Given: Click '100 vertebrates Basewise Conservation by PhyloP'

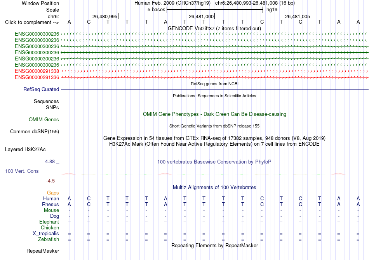Looking at the screenshot, I should click(x=214, y=162).
